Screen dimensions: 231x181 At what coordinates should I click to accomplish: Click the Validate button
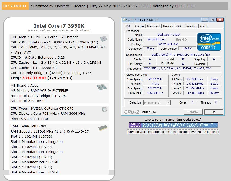click(x=193, y=112)
